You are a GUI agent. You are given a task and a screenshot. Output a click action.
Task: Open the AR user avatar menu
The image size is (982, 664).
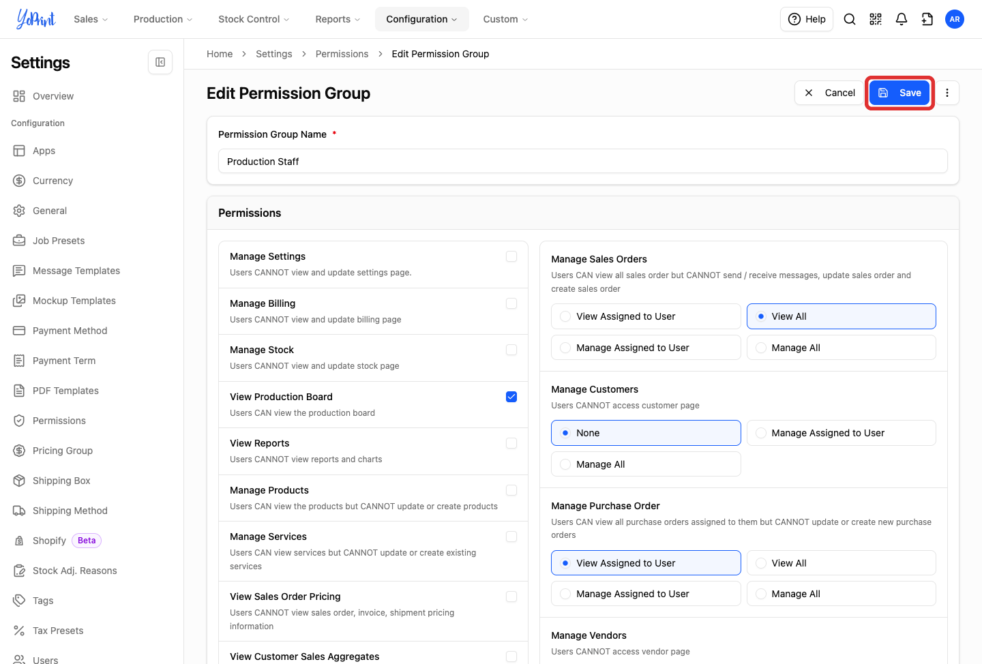(955, 19)
